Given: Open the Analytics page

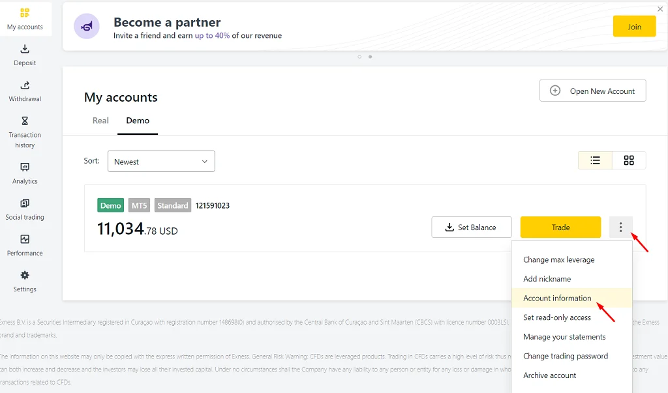Looking at the screenshot, I should tap(25, 173).
